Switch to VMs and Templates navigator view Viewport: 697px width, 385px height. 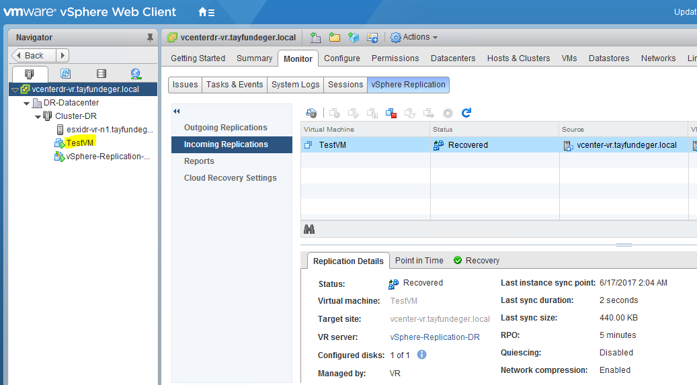click(65, 74)
